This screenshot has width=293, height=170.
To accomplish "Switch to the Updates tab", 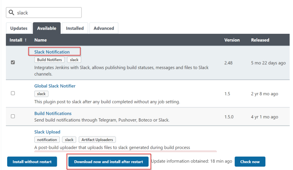I will point(19,28).
